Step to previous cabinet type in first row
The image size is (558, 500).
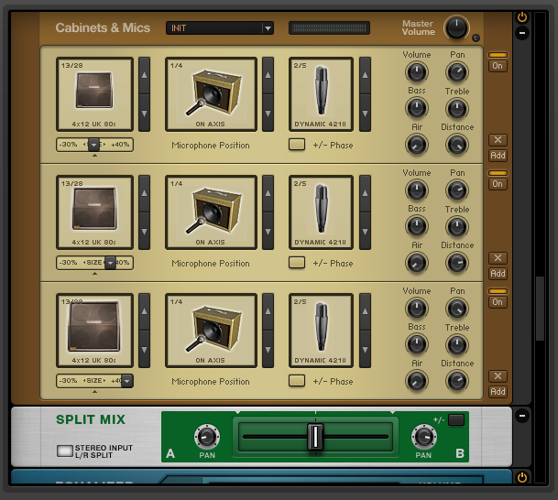[x=144, y=75]
